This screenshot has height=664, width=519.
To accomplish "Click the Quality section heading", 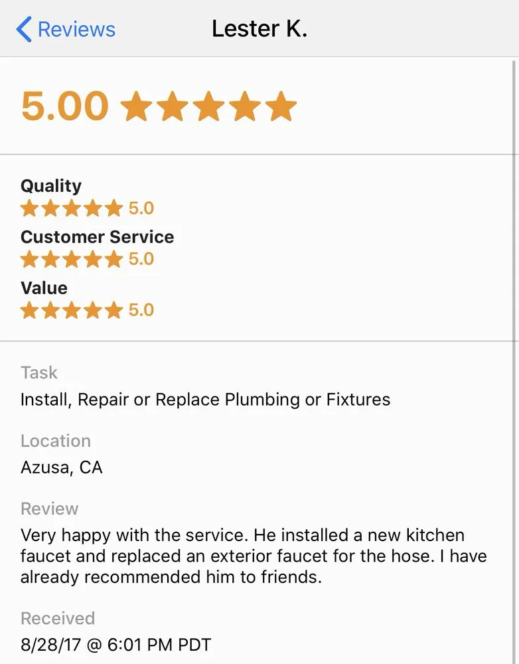I will 51,186.
